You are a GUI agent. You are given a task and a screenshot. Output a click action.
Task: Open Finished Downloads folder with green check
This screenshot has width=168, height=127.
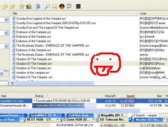click(5, 6)
